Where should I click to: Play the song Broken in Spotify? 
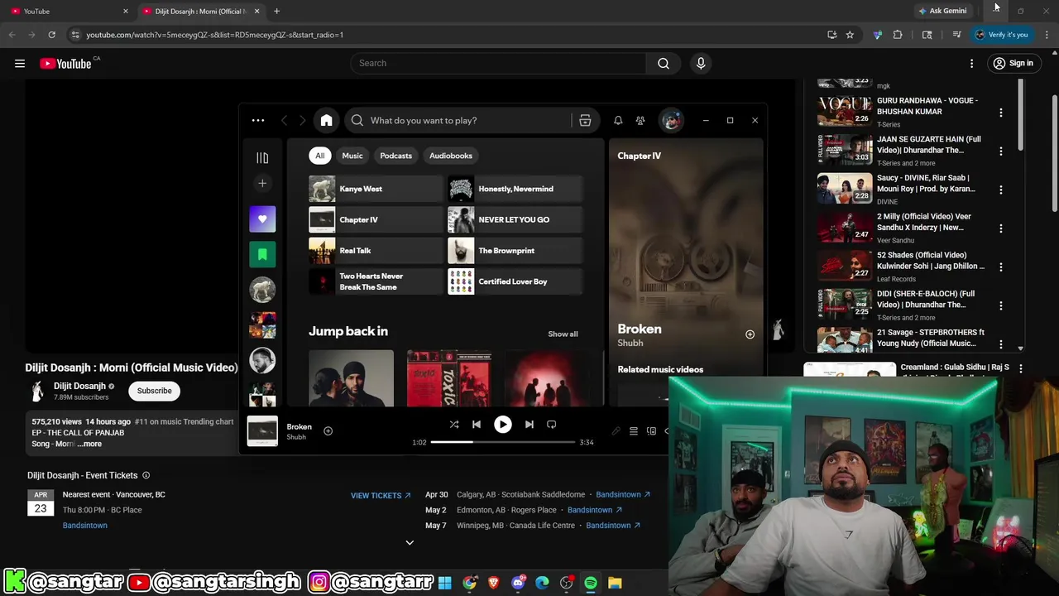(x=502, y=425)
